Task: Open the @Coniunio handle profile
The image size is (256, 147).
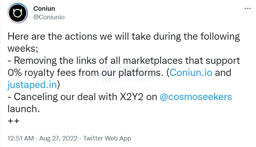Action: pos(49,17)
